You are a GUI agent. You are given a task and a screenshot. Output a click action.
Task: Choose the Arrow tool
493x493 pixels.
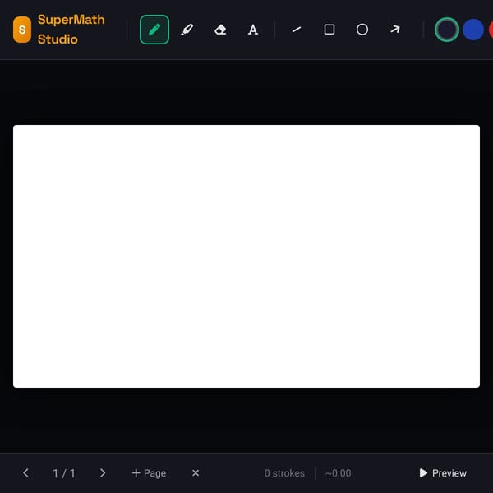point(395,30)
